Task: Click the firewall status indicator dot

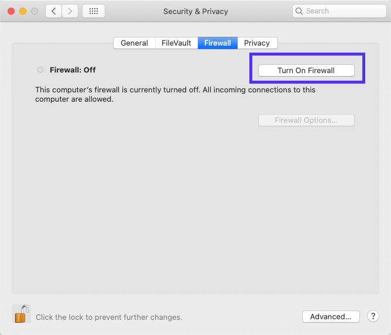Action: tap(40, 70)
